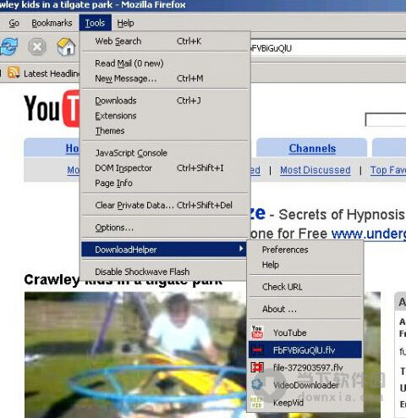Click the Latest Headlines bookmark label
406x418 pixels.
pos(52,74)
